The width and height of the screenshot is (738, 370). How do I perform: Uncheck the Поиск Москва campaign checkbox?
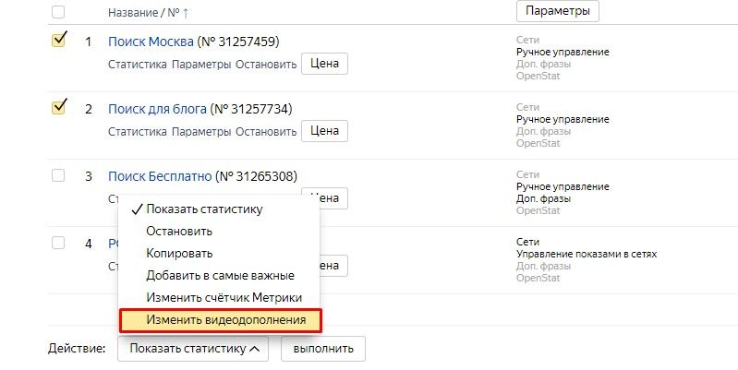coord(59,41)
